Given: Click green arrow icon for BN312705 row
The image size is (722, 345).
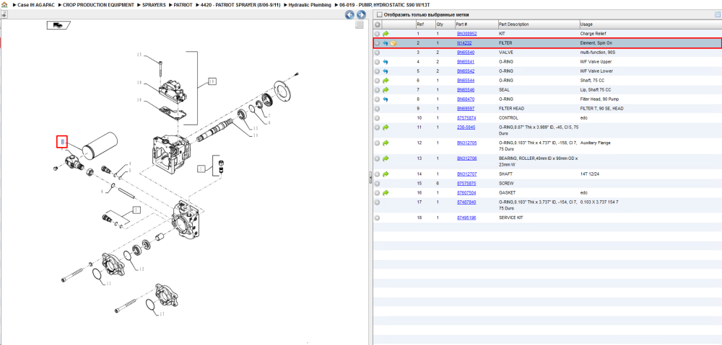Looking at the screenshot, I should pyautogui.click(x=386, y=143).
